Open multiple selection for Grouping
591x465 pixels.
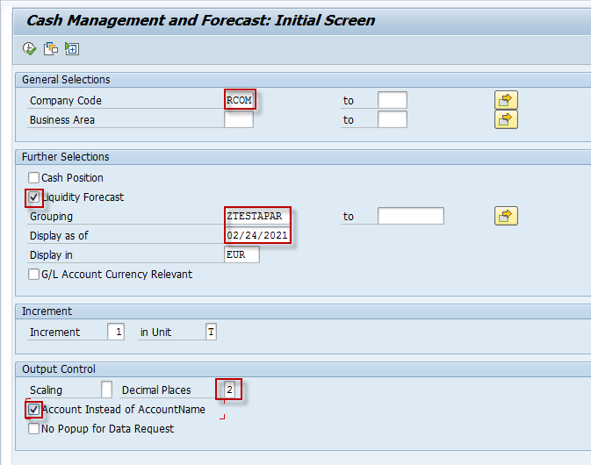[506, 216]
